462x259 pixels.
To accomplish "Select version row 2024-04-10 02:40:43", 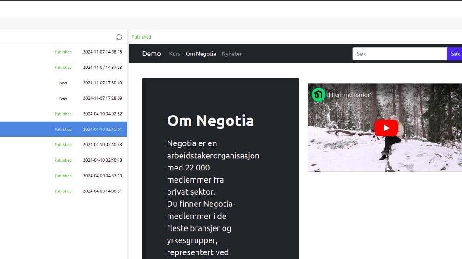I will (63, 145).
